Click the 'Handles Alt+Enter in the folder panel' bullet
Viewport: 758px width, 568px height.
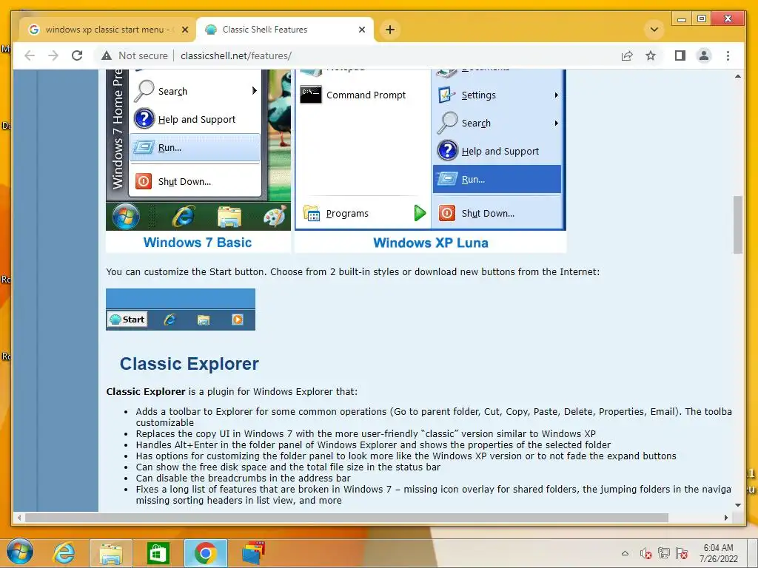point(373,444)
